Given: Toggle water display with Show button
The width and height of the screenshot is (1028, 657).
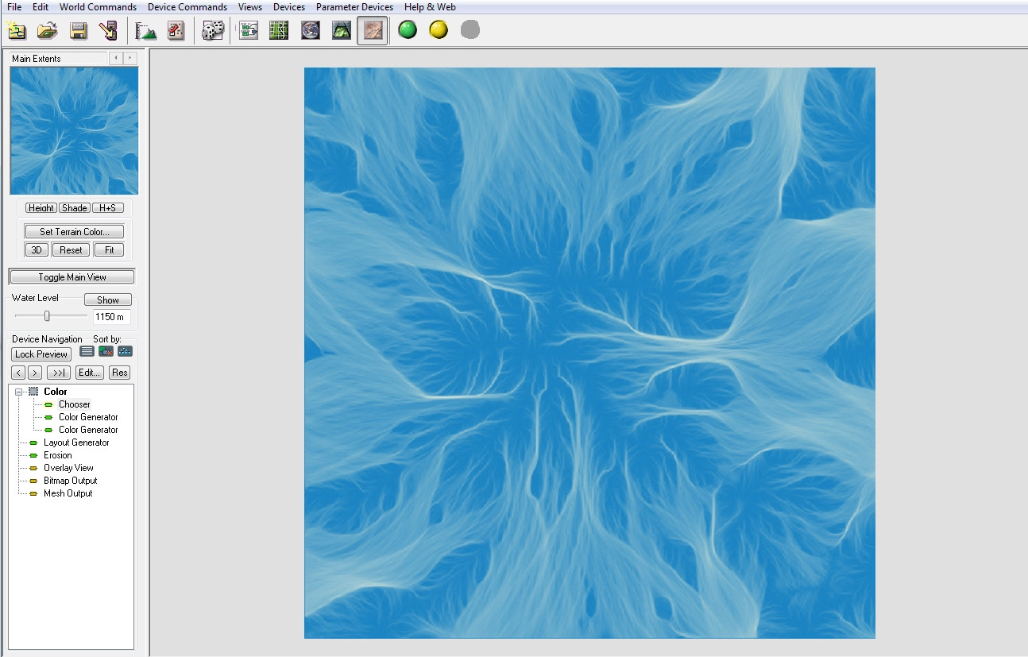Looking at the screenshot, I should point(108,300).
